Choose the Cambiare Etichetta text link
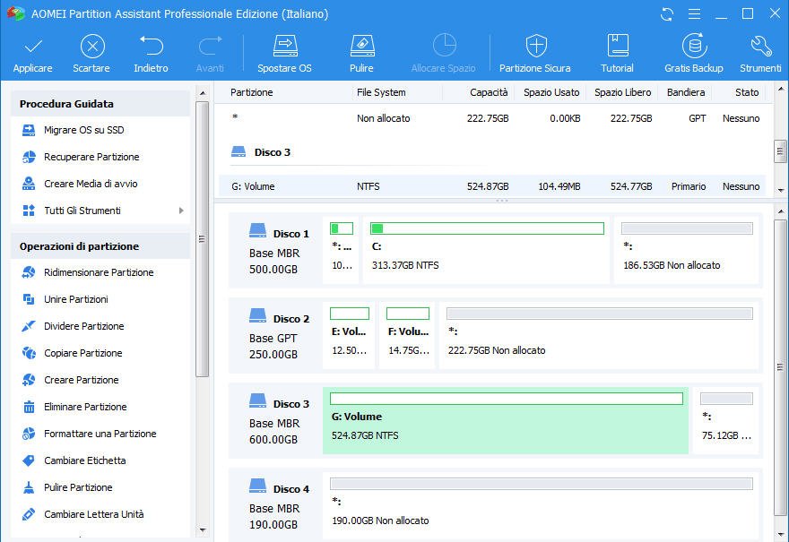Viewport: 789px width, 542px height. click(x=85, y=460)
